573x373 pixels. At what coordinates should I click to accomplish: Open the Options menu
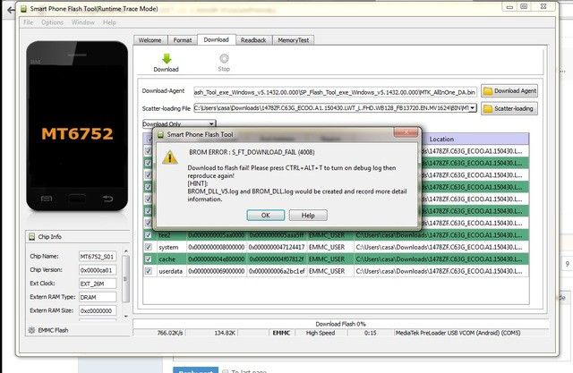click(52, 22)
